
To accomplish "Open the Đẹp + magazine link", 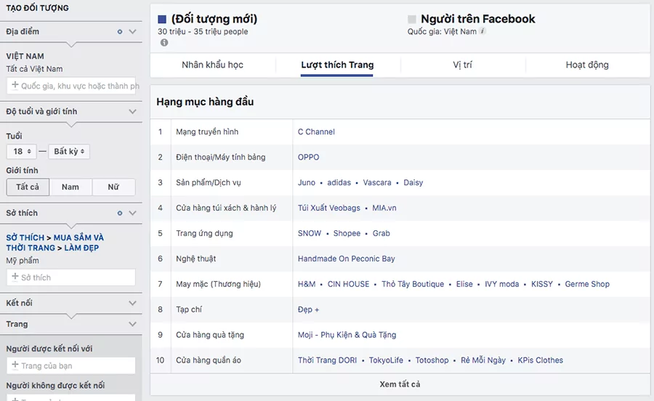I will (x=308, y=309).
